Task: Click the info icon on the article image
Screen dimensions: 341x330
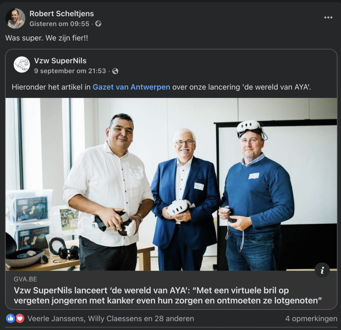Action: coord(322,270)
